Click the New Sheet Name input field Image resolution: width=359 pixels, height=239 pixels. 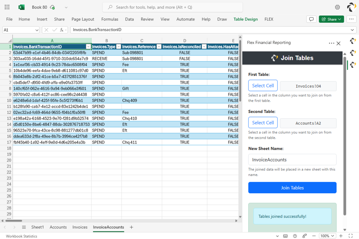[x=292, y=160]
